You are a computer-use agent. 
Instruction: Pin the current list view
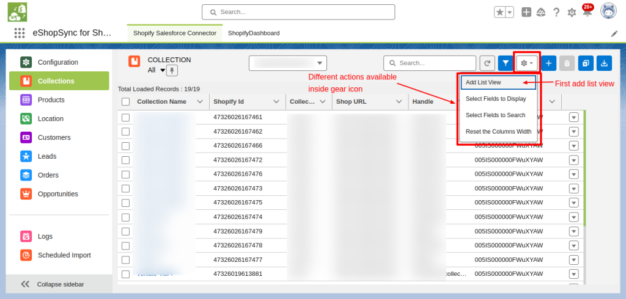click(x=172, y=71)
